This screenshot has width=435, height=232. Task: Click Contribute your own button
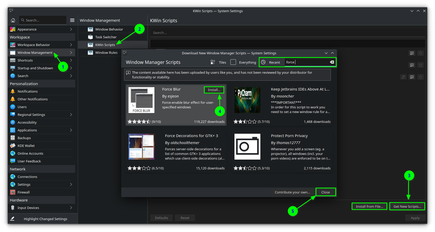(x=292, y=192)
